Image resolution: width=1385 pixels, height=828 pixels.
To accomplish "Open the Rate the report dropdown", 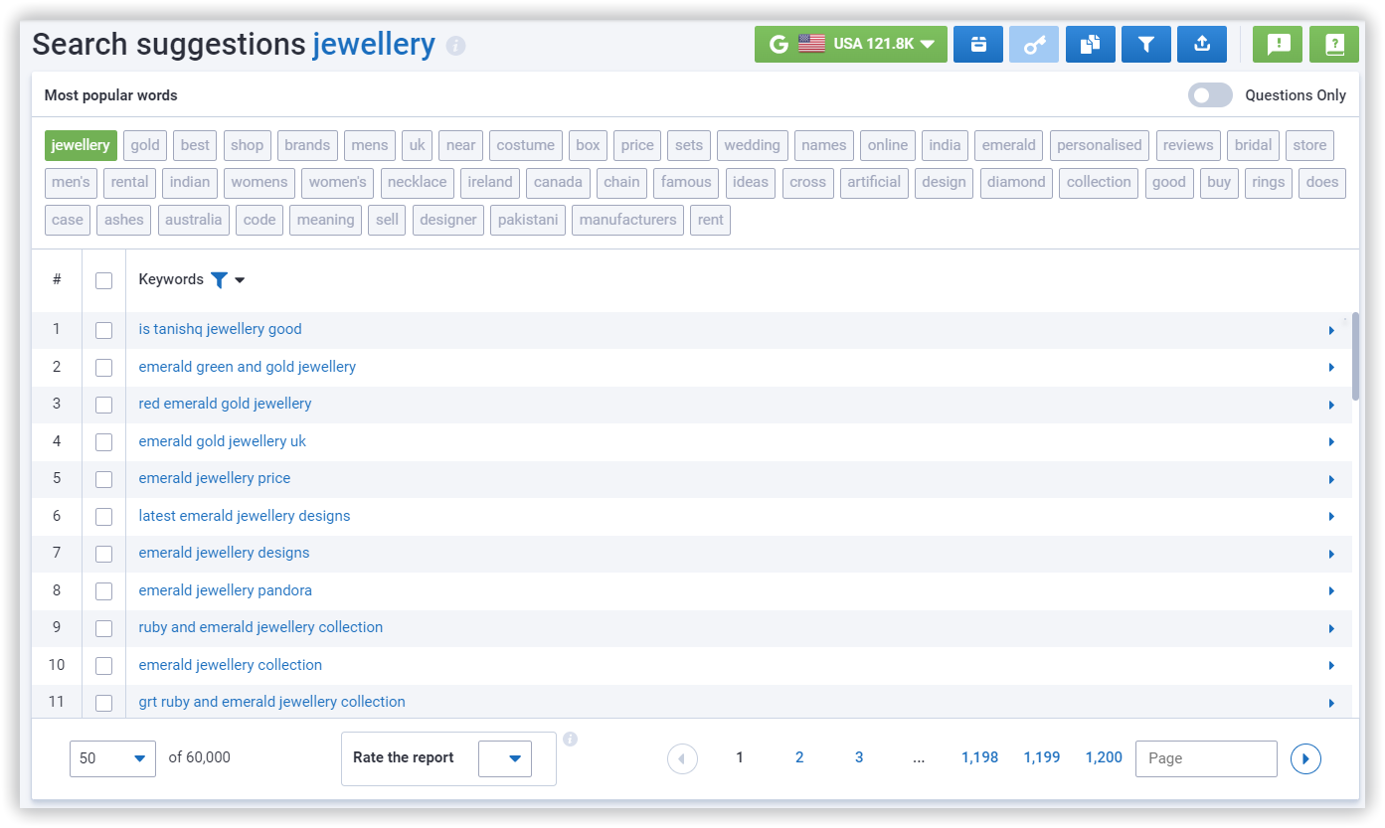I will [505, 757].
